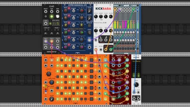Toggle sequencer row 1 step 2 button
This screenshot has height=107, width=190.
(62, 60)
